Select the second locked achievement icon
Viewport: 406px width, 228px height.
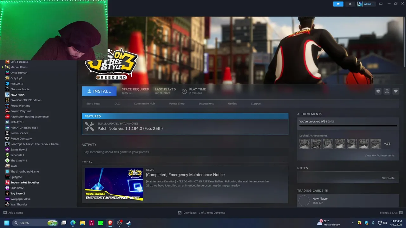[x=316, y=143]
